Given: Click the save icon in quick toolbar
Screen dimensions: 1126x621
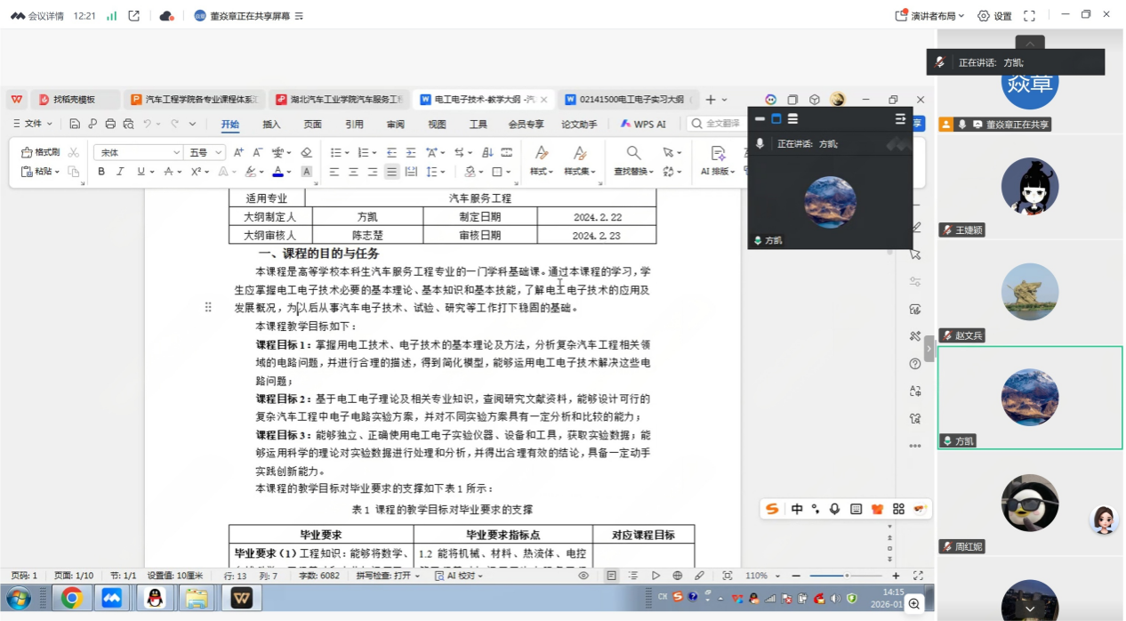Looking at the screenshot, I should point(75,124).
